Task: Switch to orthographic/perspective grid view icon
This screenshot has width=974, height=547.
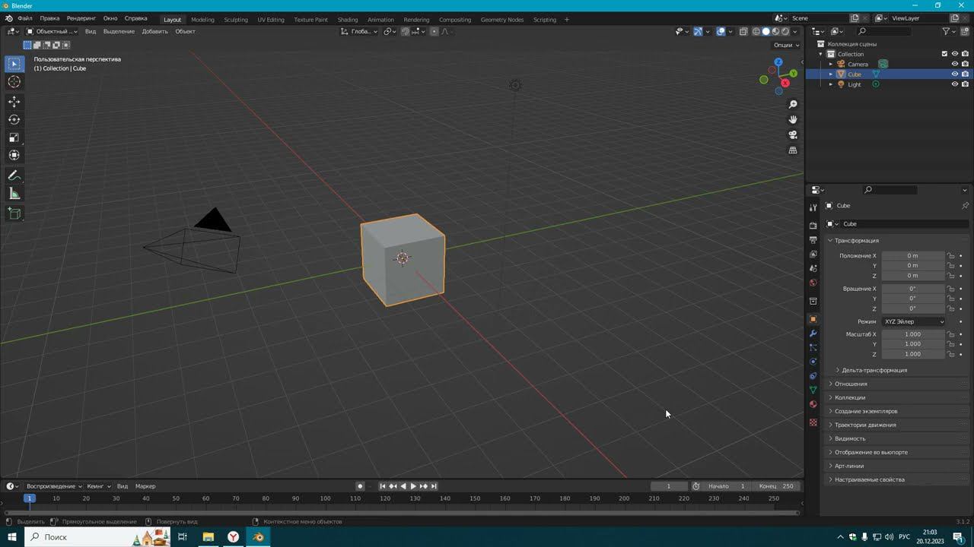Action: click(792, 150)
